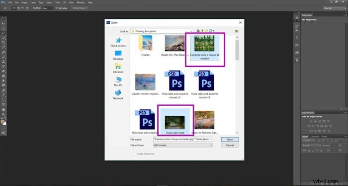This screenshot has height=186, width=348.
Task: Open Network in the places bar
Action: coord(118,95)
